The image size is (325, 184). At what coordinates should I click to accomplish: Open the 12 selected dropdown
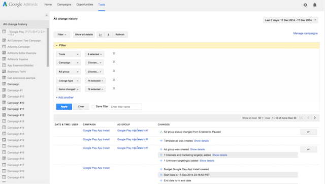[x=95, y=89]
